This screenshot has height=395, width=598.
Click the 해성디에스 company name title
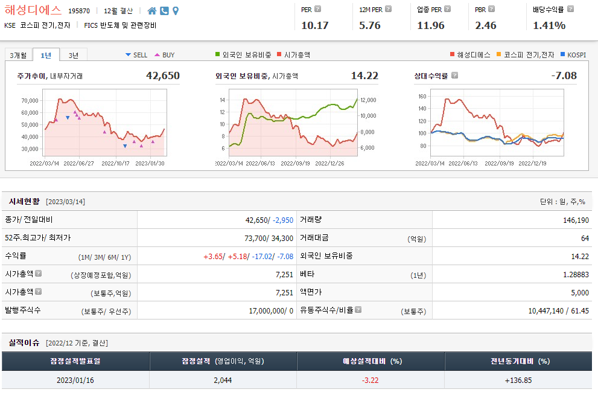tap(33, 10)
